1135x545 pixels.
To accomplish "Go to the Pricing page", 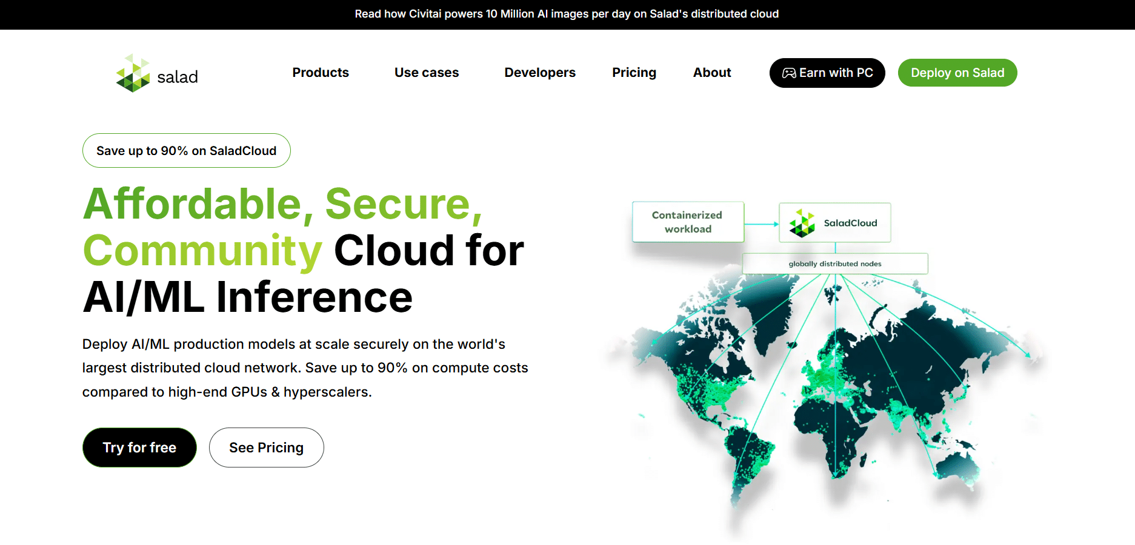I will [x=634, y=73].
